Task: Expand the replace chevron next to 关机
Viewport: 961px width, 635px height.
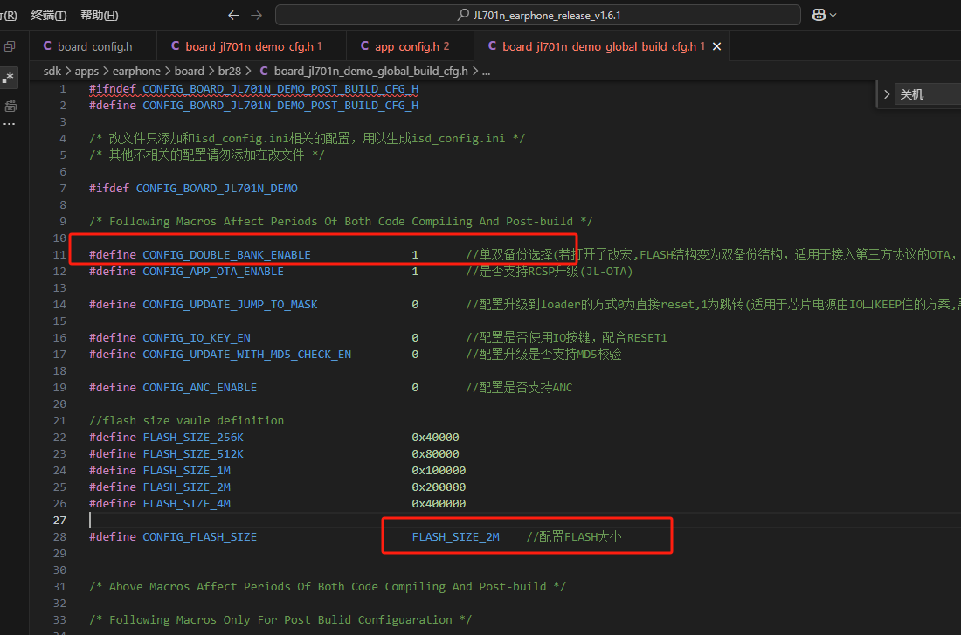Action: [x=886, y=94]
